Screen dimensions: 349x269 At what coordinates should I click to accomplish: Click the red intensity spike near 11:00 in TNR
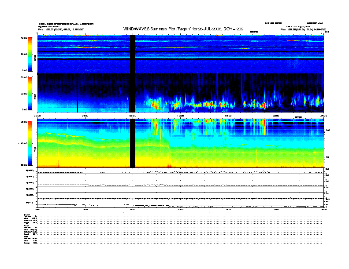pos(169,164)
